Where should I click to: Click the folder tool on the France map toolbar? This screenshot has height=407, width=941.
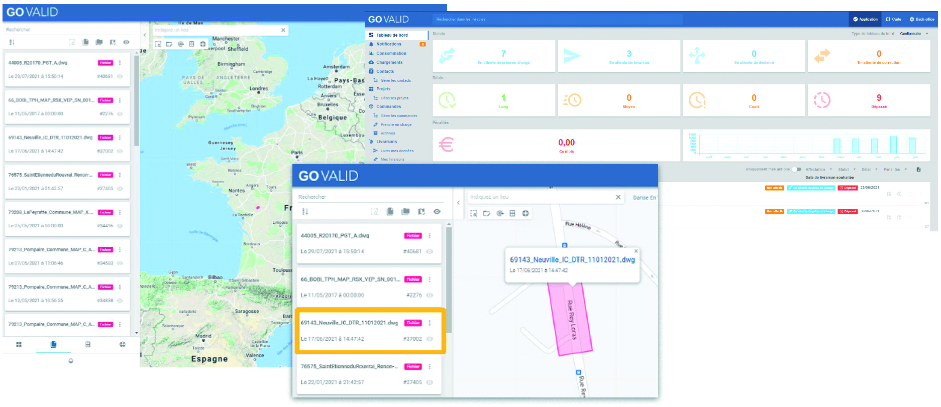tap(169, 44)
